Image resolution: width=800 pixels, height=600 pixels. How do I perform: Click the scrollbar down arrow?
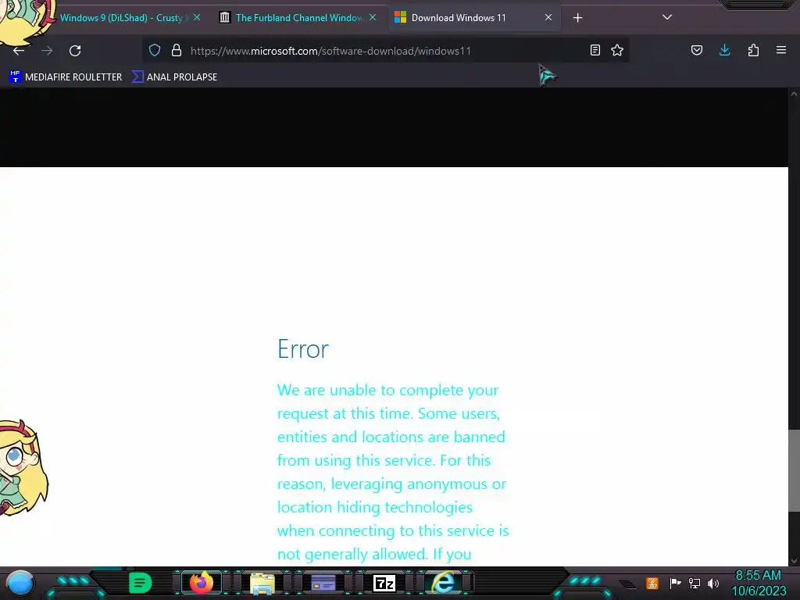point(794,561)
